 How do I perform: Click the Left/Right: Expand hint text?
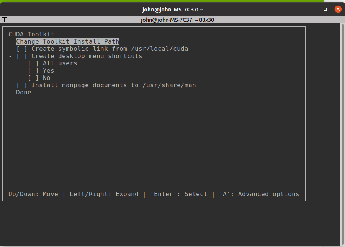(x=104, y=194)
